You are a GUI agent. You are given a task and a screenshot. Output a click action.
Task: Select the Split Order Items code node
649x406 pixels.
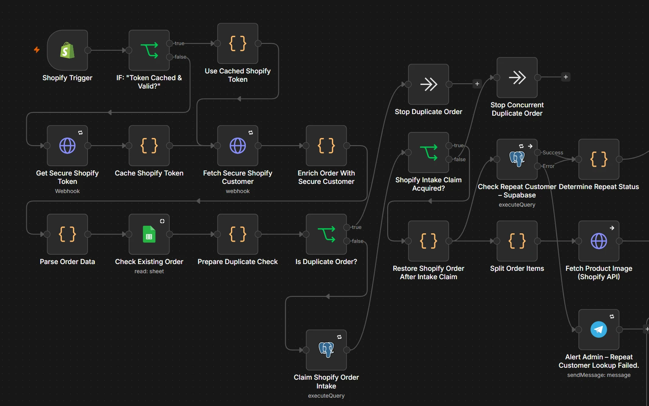pos(517,241)
